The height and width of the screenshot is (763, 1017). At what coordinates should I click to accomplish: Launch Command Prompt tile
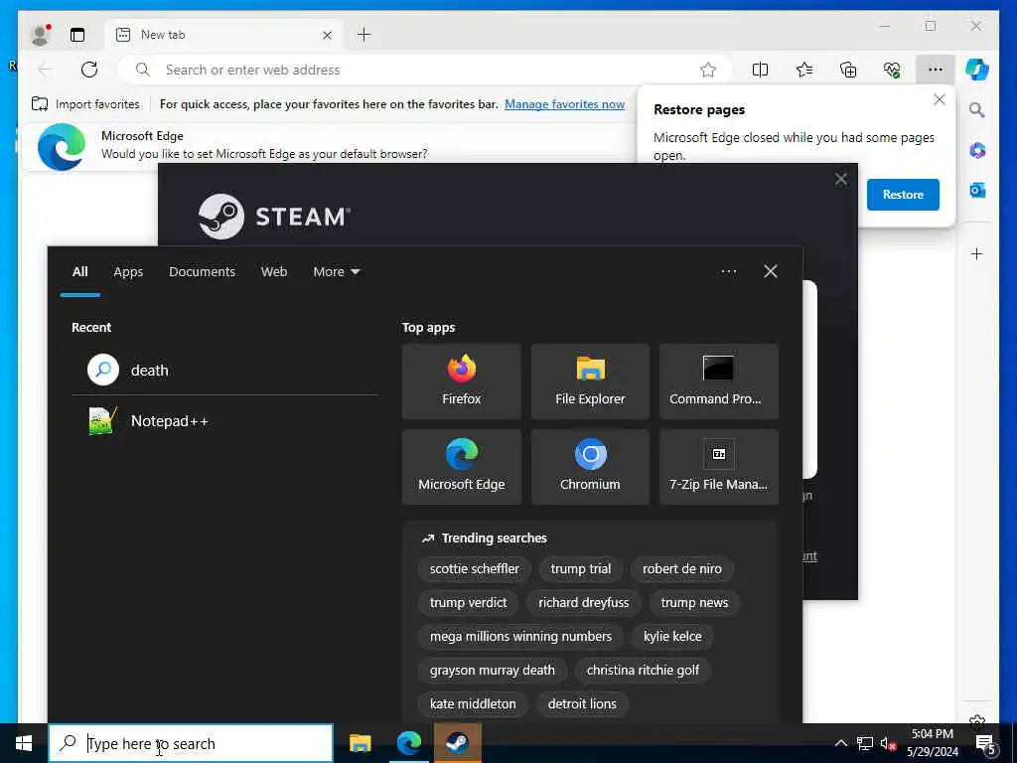coord(718,381)
